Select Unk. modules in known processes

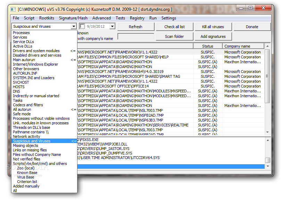(x=44, y=123)
